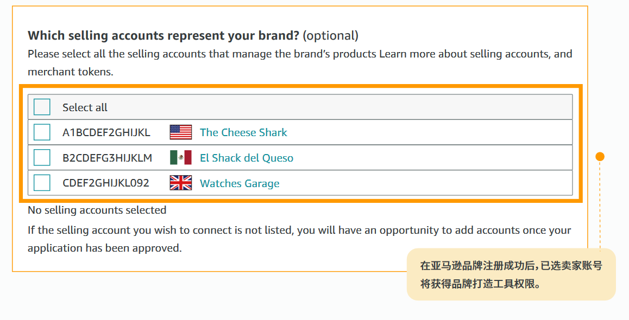The height and width of the screenshot is (320, 629).
Task: Tick the checkbox for account A1BCDEF2GHIJKL
Action: (42, 132)
